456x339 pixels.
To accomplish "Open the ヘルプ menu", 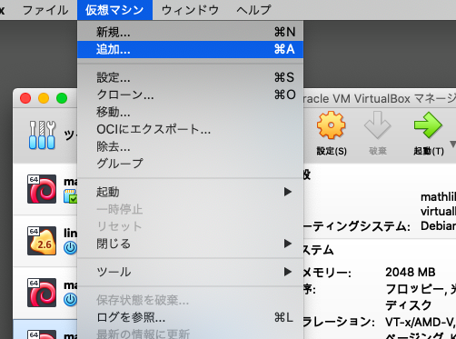I will tap(253, 10).
